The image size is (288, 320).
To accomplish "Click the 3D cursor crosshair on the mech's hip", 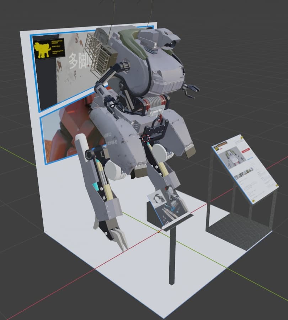I will click(x=145, y=138).
